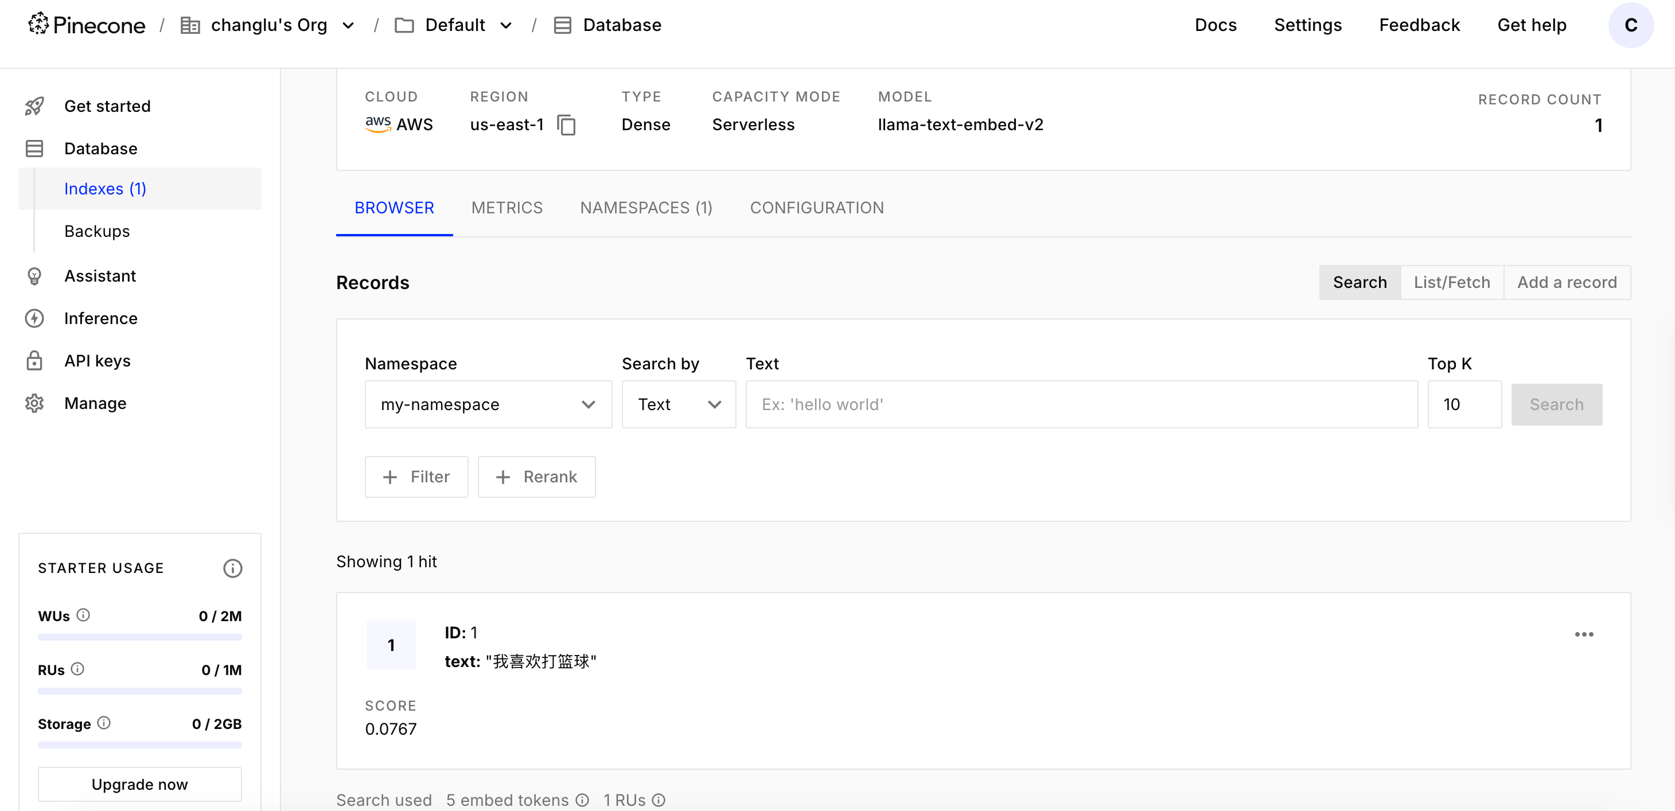Click the RUs info icon in usage panel
The width and height of the screenshot is (1675, 811).
point(77,669)
